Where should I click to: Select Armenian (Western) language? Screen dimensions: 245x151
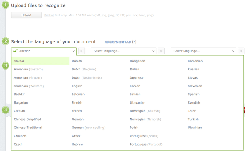click(29, 86)
